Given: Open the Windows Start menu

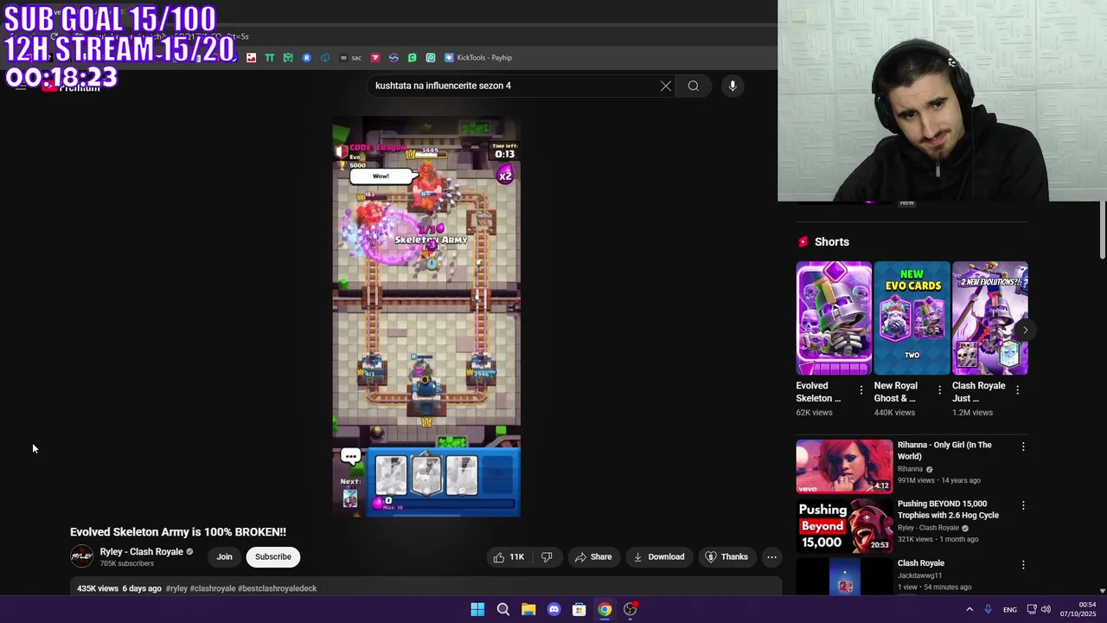Looking at the screenshot, I should tap(477, 609).
